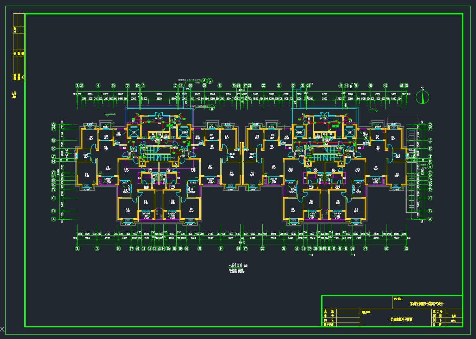The height and width of the screenshot is (339, 476).
Task: Select the -0.500 elevation marker triangle
Action: [x=108, y=115]
